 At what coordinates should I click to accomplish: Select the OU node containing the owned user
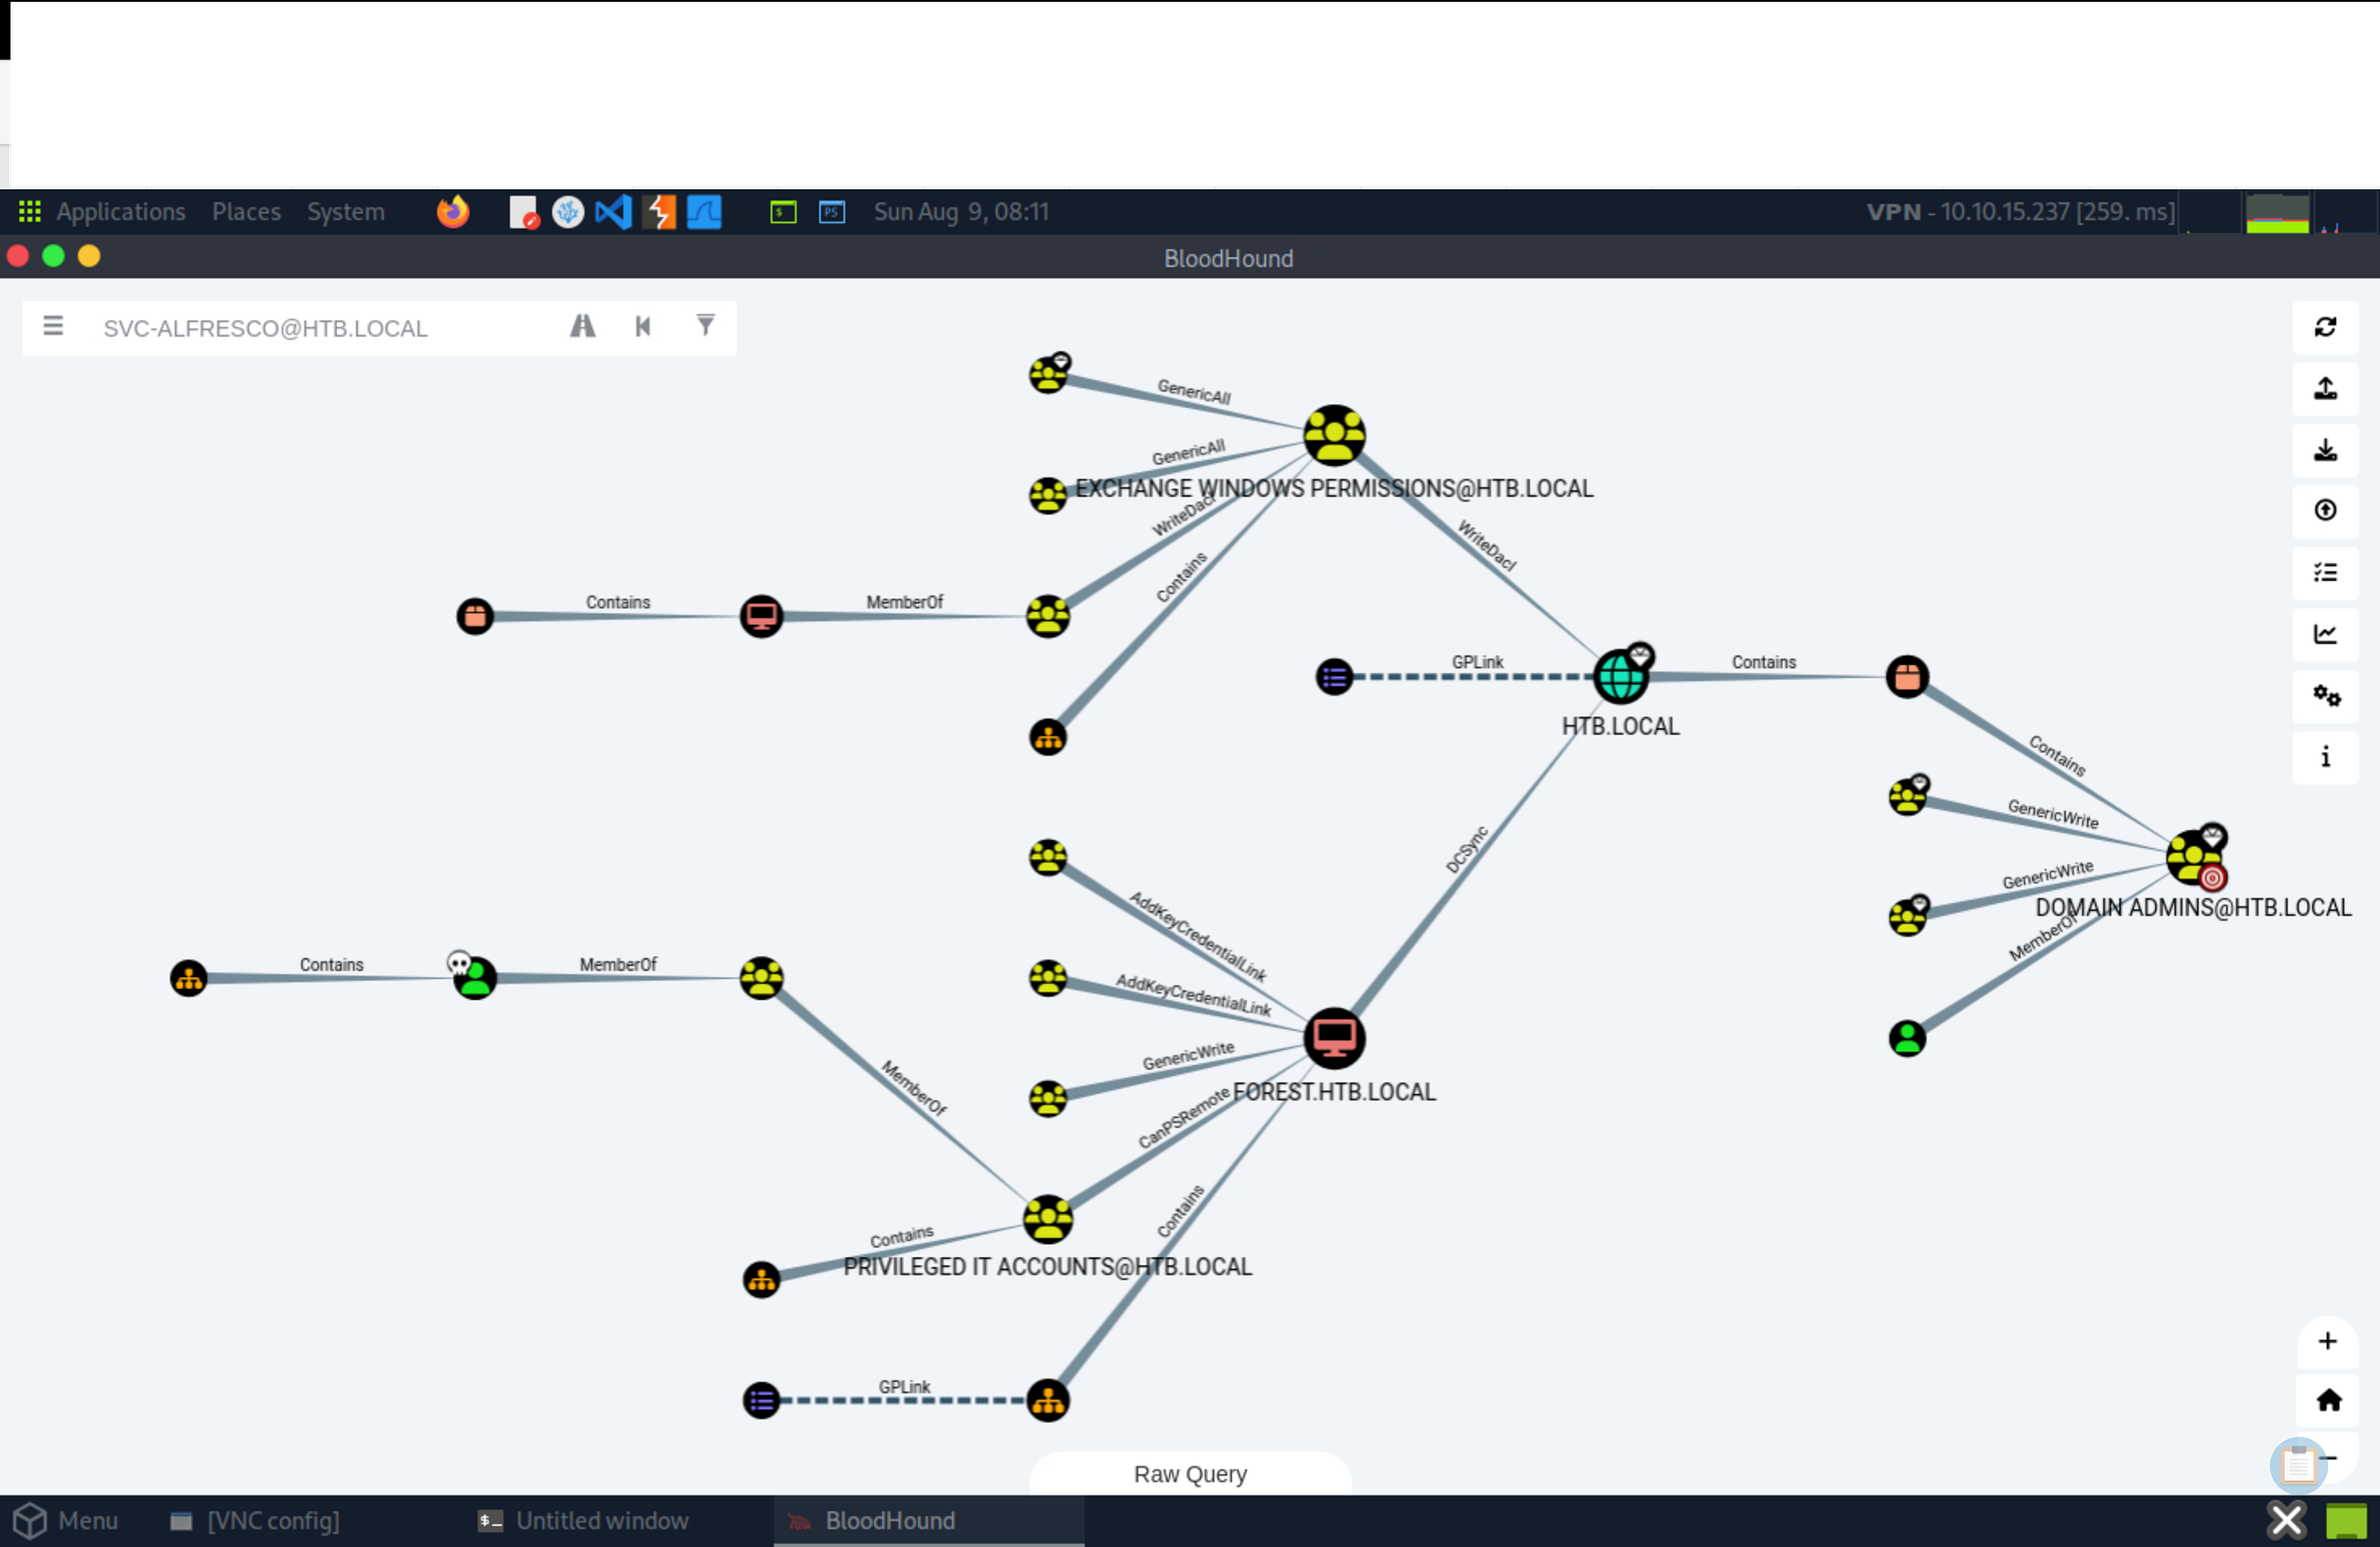[188, 977]
